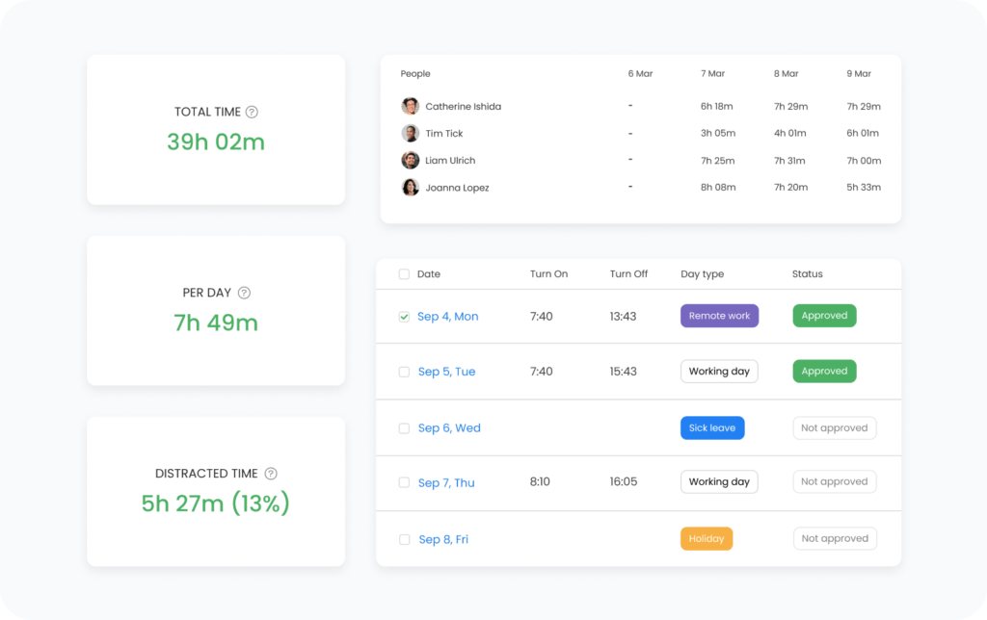Click Catherine Ishida's avatar
Viewport: 987px width, 620px height.
tap(410, 106)
